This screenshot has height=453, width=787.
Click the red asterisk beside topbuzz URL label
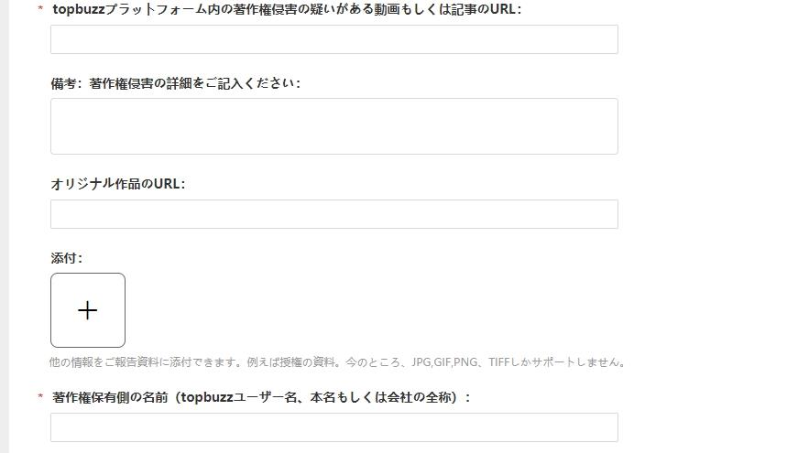(40, 9)
